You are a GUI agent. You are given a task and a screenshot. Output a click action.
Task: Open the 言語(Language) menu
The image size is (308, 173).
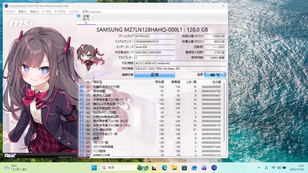92,12
